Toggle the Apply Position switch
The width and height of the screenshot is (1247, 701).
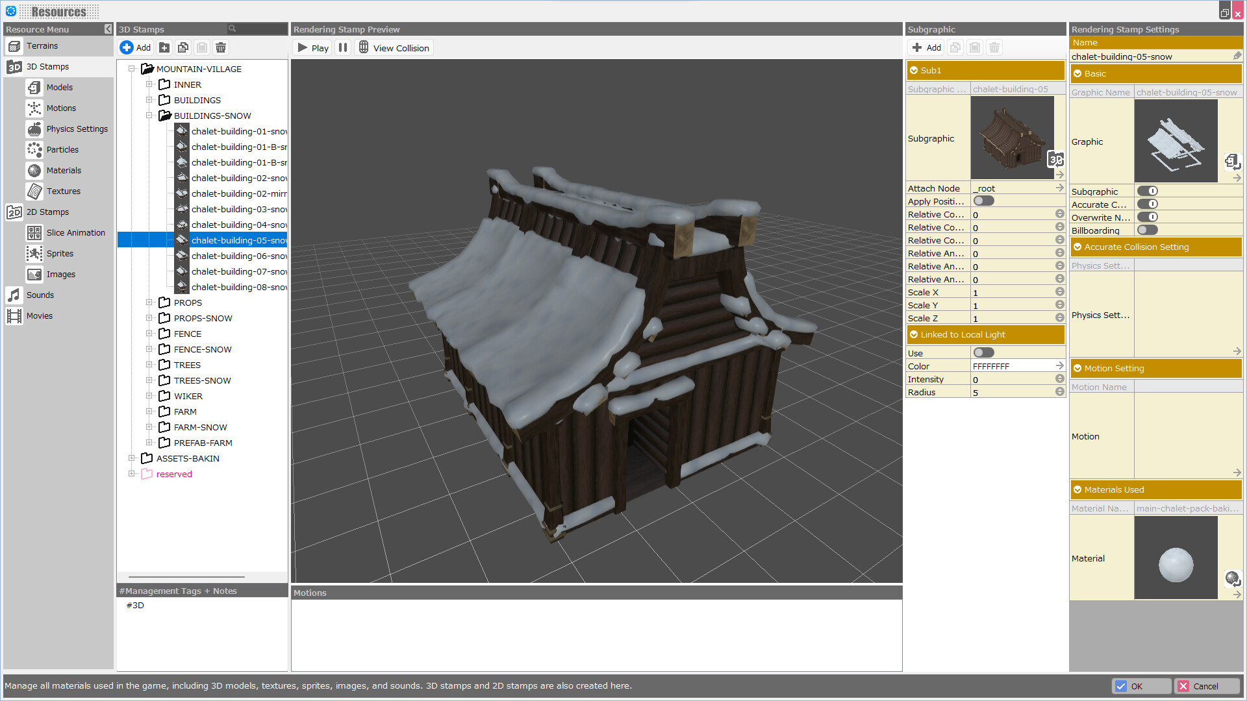point(983,201)
